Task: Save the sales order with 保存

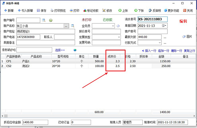Action: click(42, 11)
